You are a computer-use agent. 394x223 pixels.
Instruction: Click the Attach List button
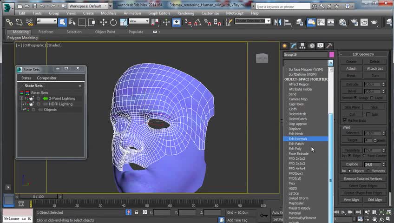coord(374,68)
